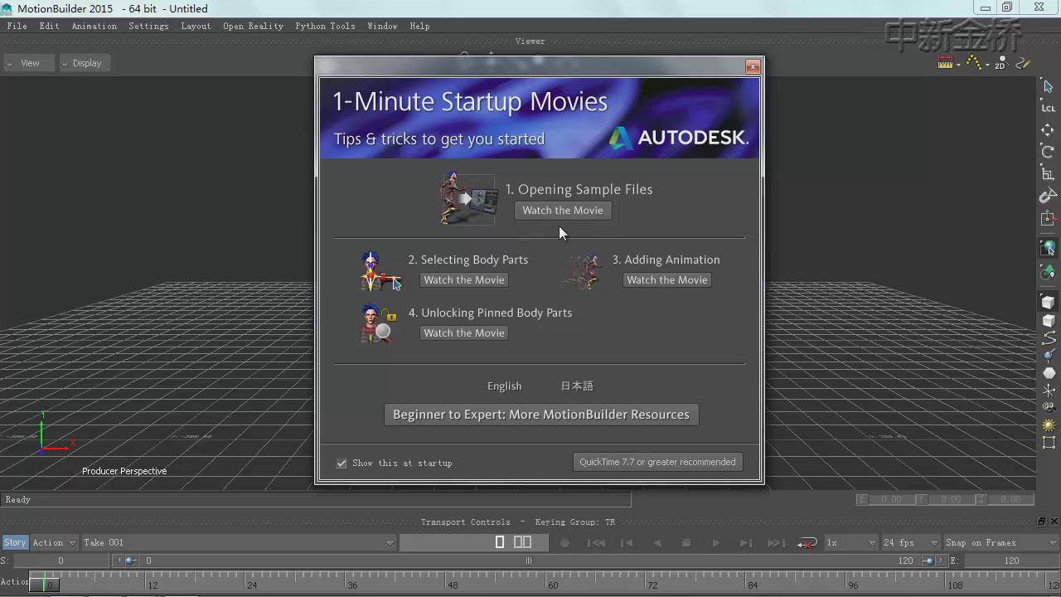
Task: Click the null axis star icon
Action: (x=1048, y=390)
